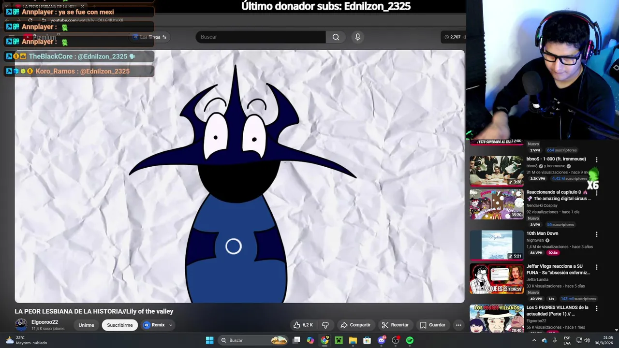Image resolution: width=619 pixels, height=348 pixels.
Task: Activate voice search microphone icon
Action: point(358,37)
